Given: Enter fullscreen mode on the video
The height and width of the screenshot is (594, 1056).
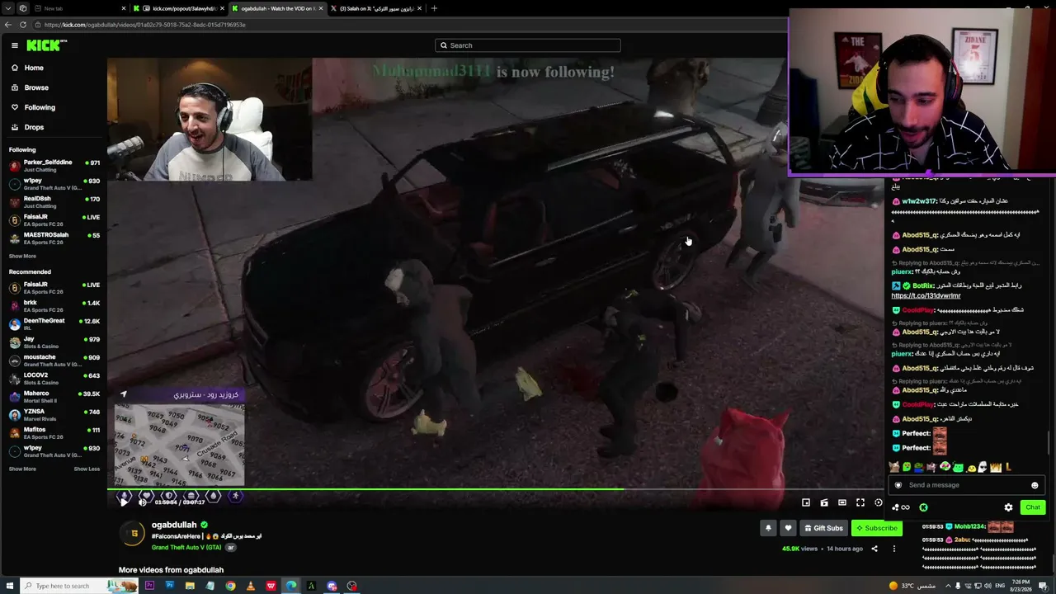Looking at the screenshot, I should 860,502.
